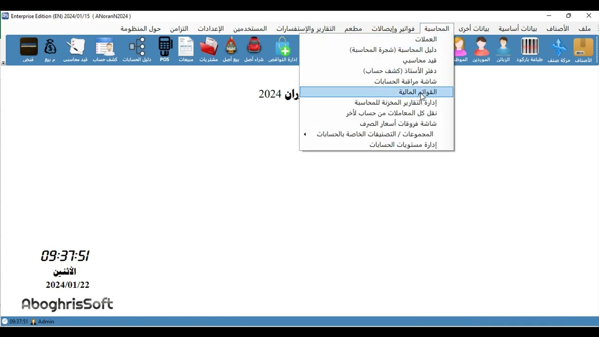
Task: Open حركة صنف item movement tool
Action: point(559,50)
